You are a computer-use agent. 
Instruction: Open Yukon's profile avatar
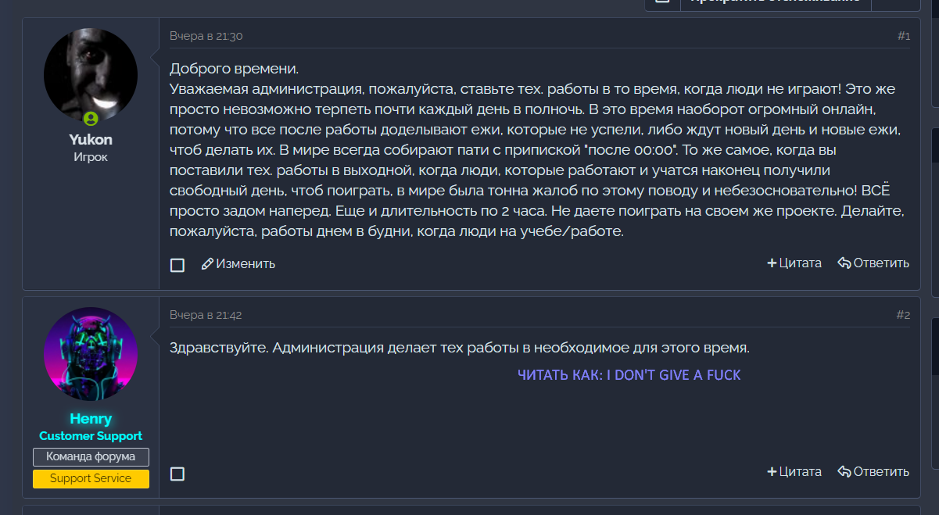(91, 75)
